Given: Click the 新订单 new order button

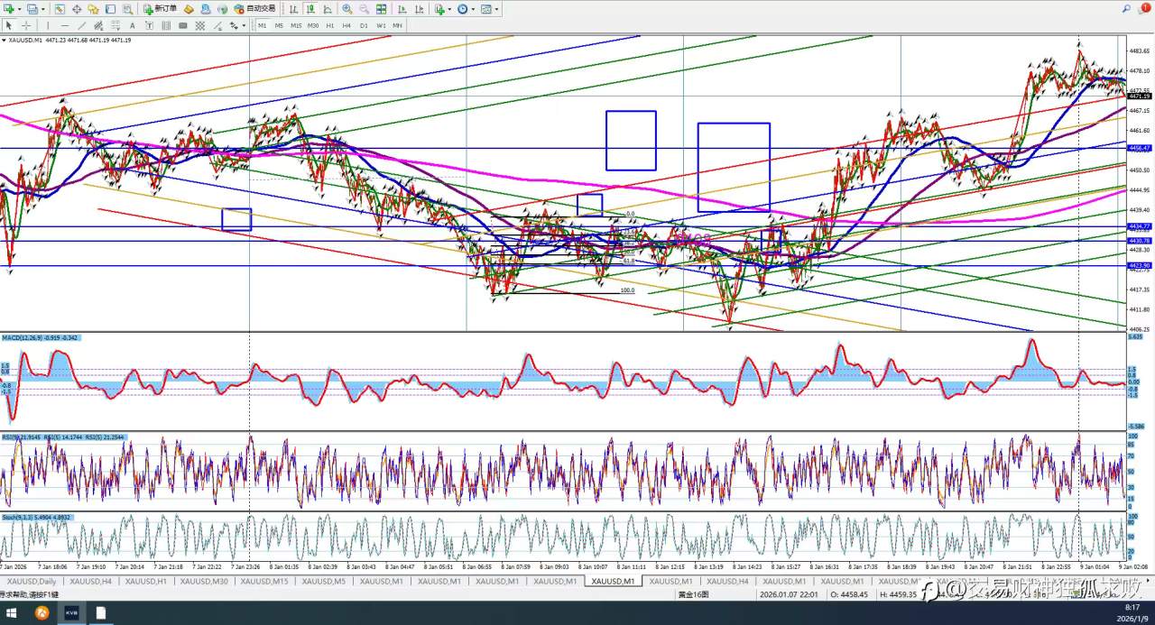Looking at the screenshot, I should 160,9.
